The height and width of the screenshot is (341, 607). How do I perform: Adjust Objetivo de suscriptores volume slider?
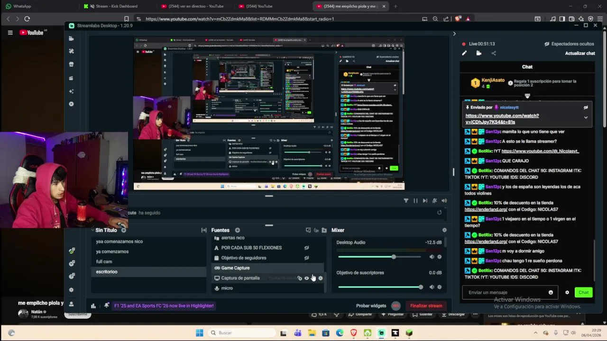coord(379,287)
